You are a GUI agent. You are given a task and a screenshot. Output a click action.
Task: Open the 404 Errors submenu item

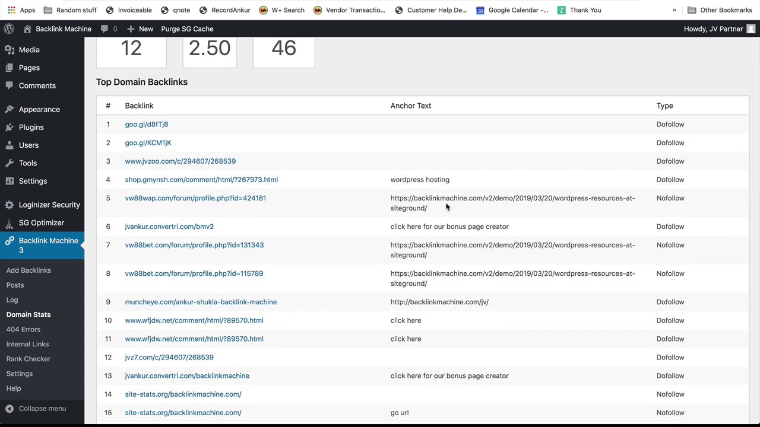(x=23, y=330)
